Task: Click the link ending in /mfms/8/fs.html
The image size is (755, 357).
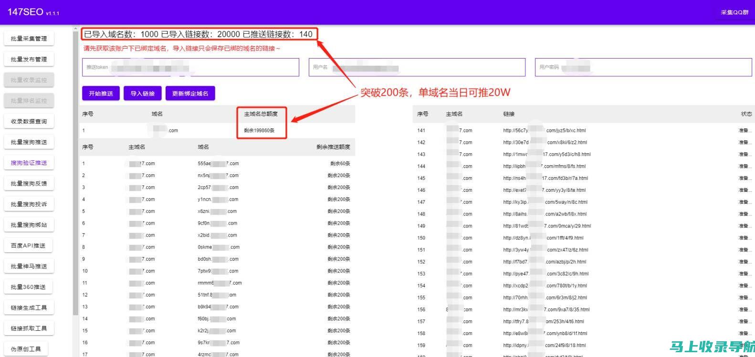Action: (544, 166)
